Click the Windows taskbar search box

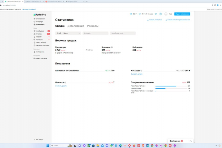point(62,146)
